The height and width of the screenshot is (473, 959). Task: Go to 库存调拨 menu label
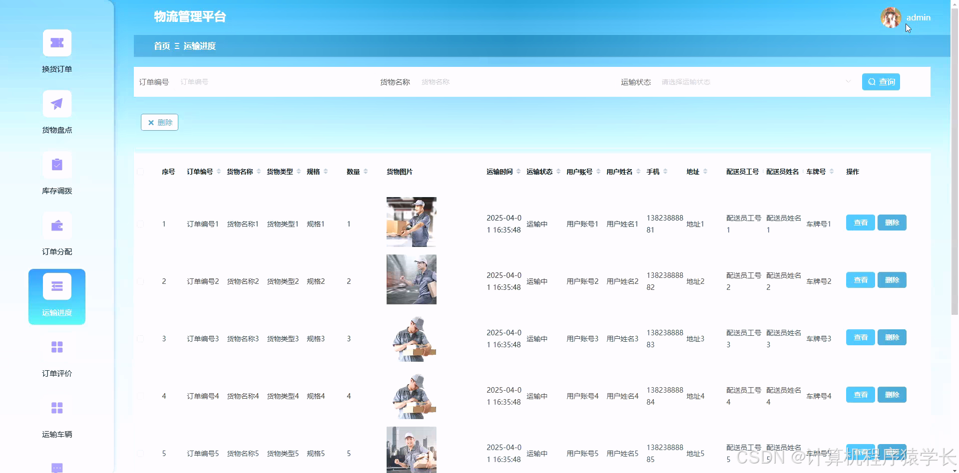[57, 191]
